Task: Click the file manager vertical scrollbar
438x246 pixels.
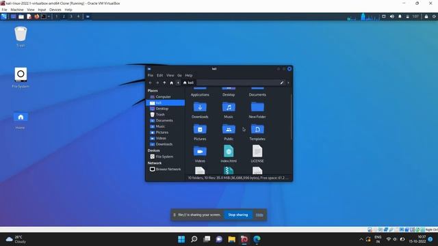Action: coord(292,116)
